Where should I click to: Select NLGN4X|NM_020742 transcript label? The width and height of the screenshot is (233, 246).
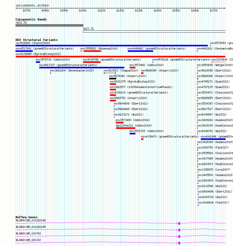point(28,233)
